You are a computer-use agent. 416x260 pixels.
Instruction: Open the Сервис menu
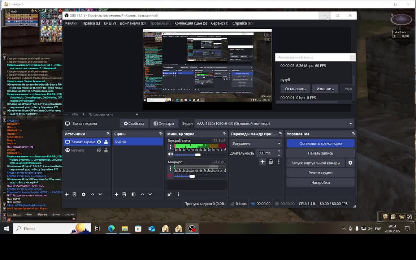tap(220, 23)
